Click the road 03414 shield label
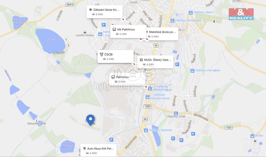 (70, 5)
